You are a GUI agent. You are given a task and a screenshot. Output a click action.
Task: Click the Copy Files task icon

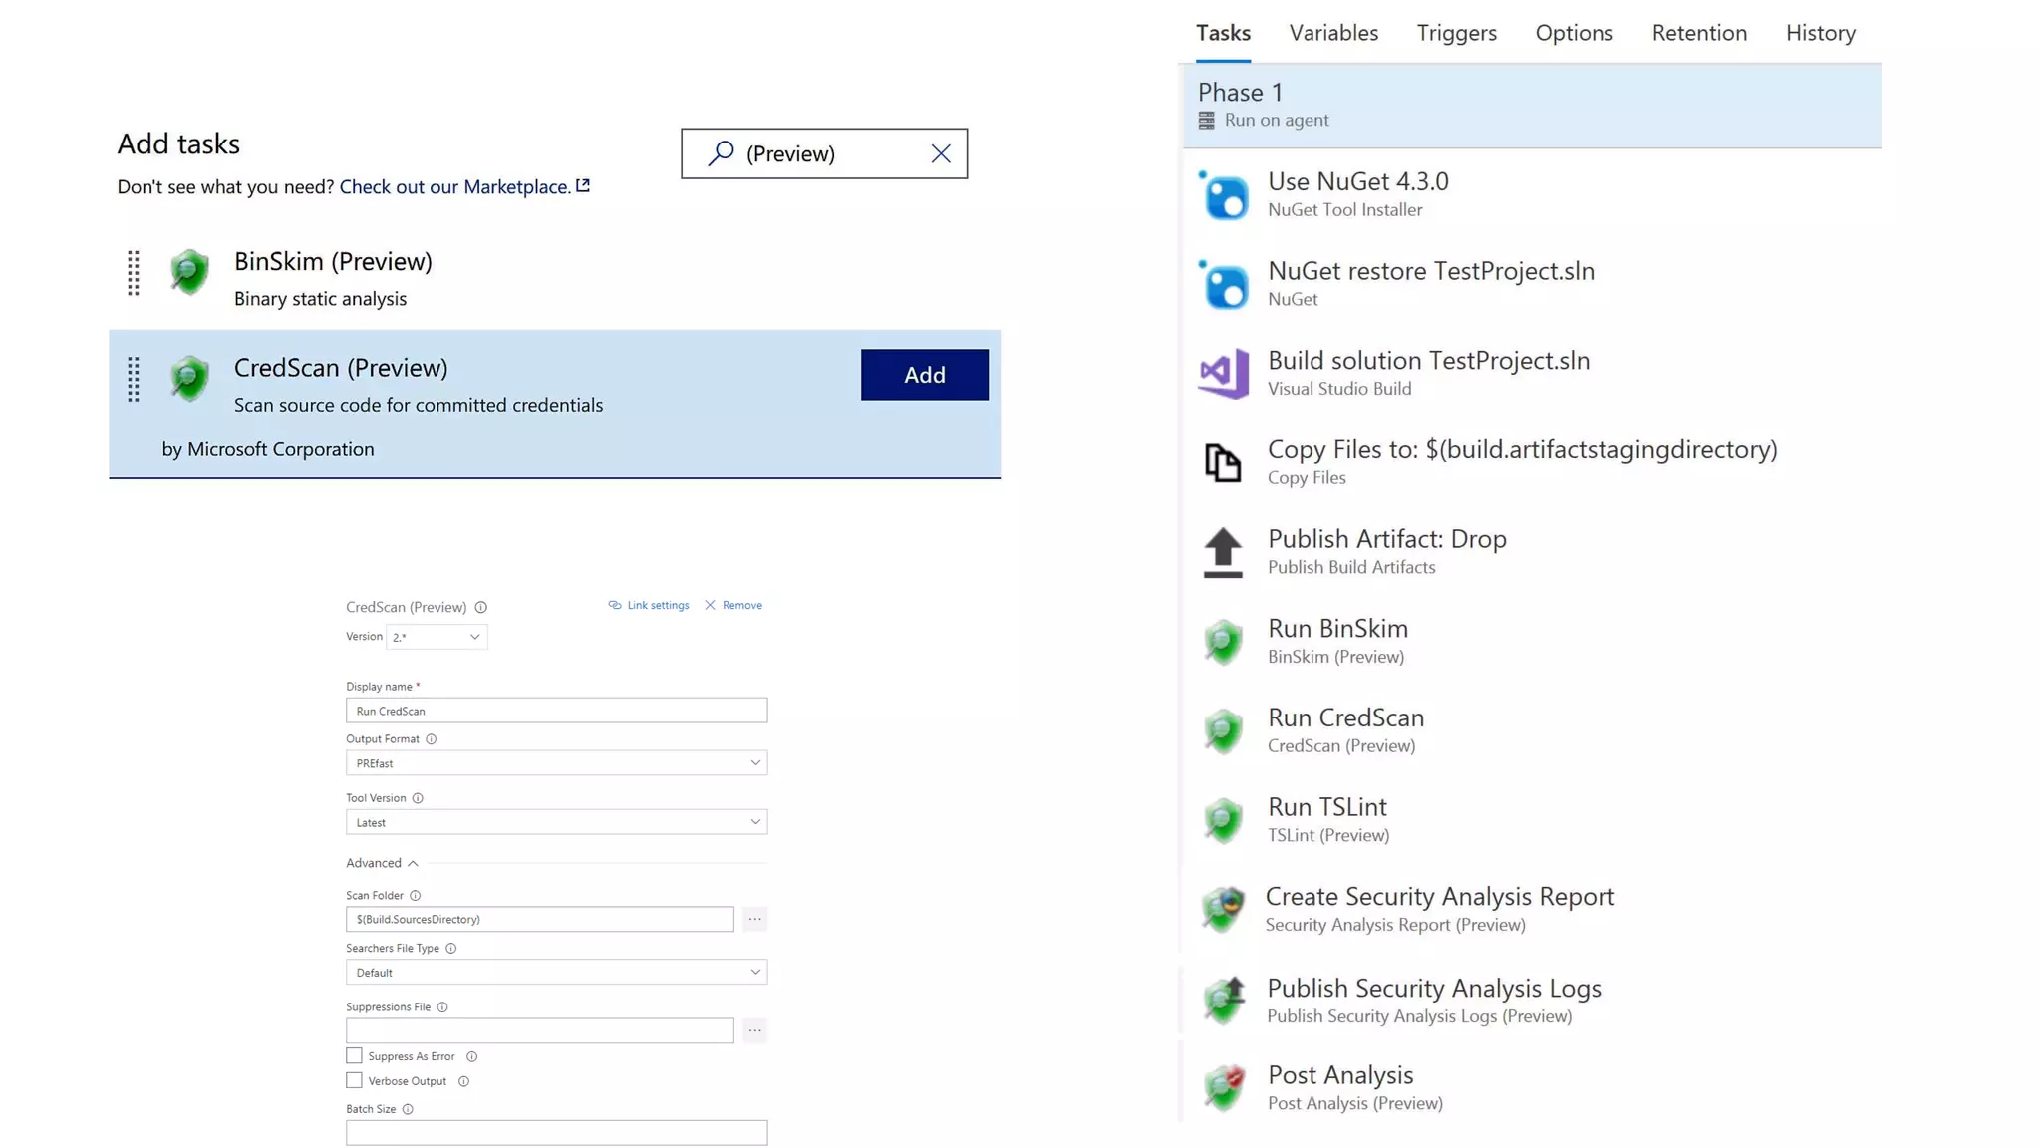(x=1223, y=462)
